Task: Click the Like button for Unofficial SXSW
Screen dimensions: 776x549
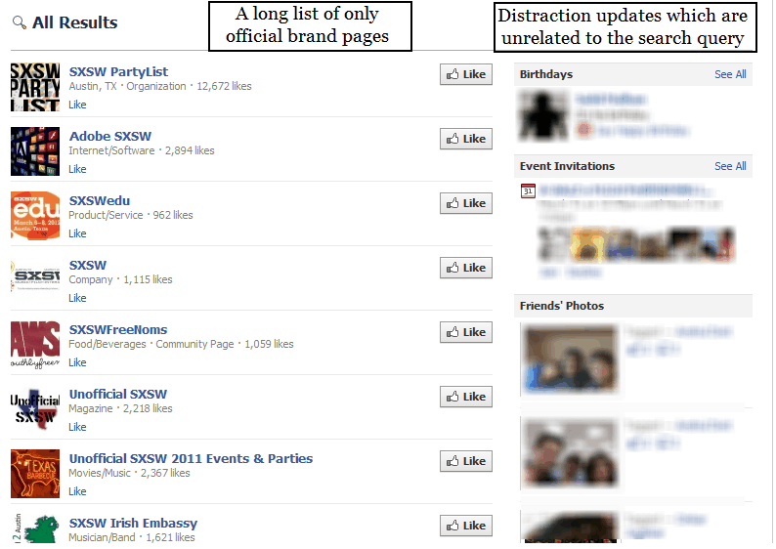Action: point(466,397)
